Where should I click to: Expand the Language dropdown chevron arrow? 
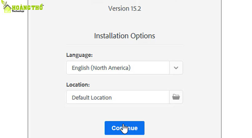[x=176, y=68]
